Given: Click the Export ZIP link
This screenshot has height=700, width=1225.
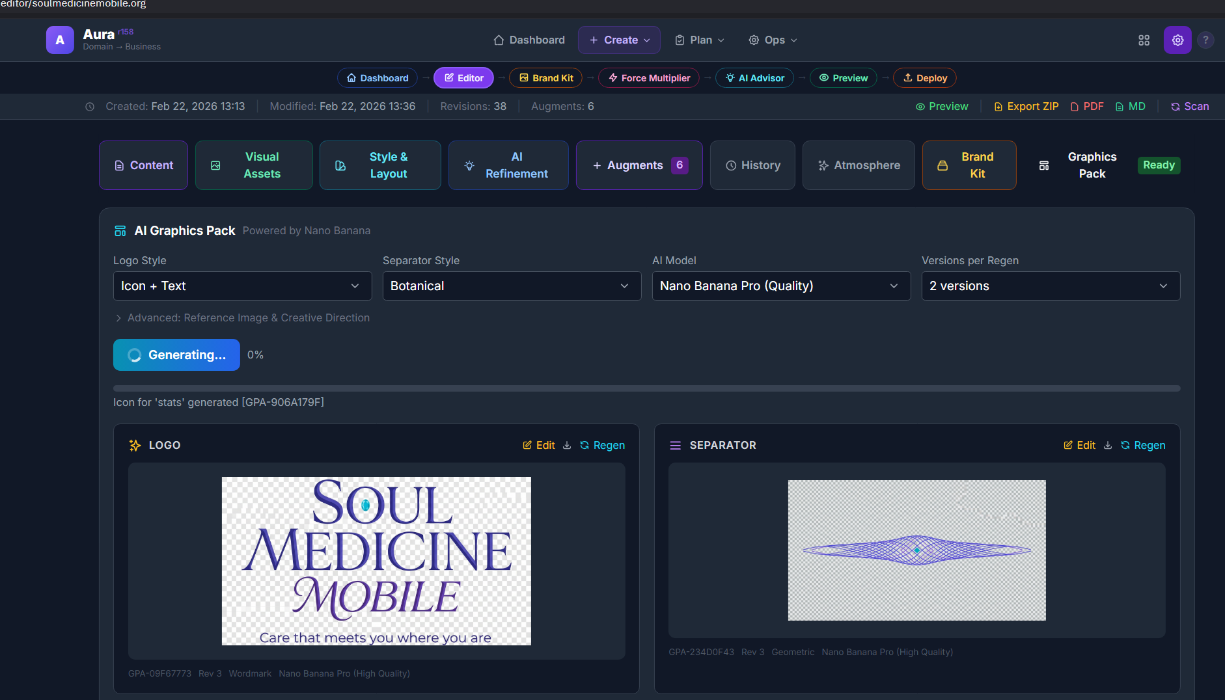Looking at the screenshot, I should pos(1026,107).
